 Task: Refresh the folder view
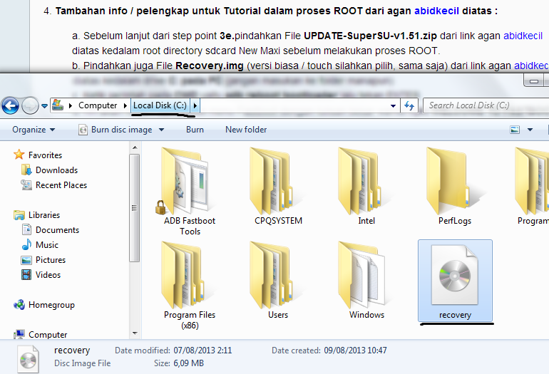[x=409, y=105]
